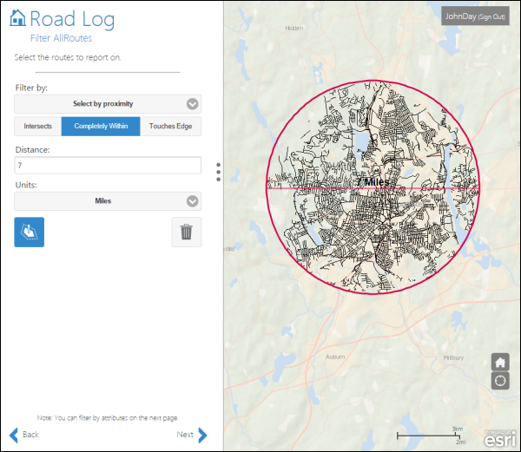Open the Miles units dropdown

(108, 201)
